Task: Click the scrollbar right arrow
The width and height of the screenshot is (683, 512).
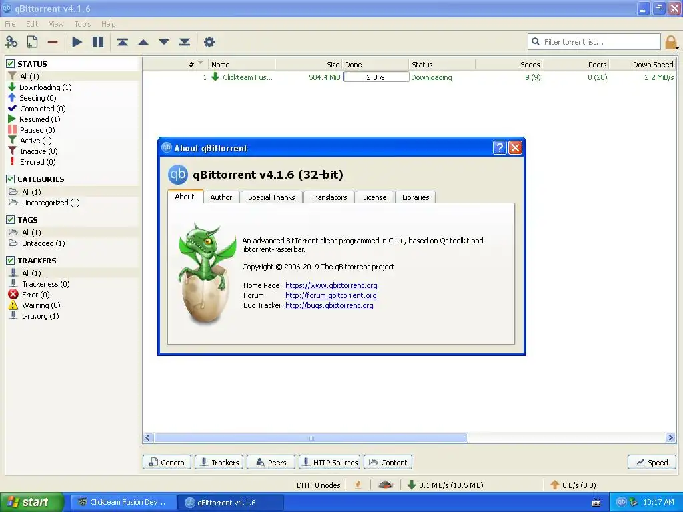Action: tap(670, 438)
